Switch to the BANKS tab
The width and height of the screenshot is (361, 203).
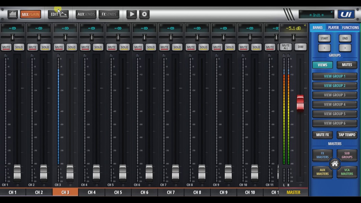click(318, 28)
